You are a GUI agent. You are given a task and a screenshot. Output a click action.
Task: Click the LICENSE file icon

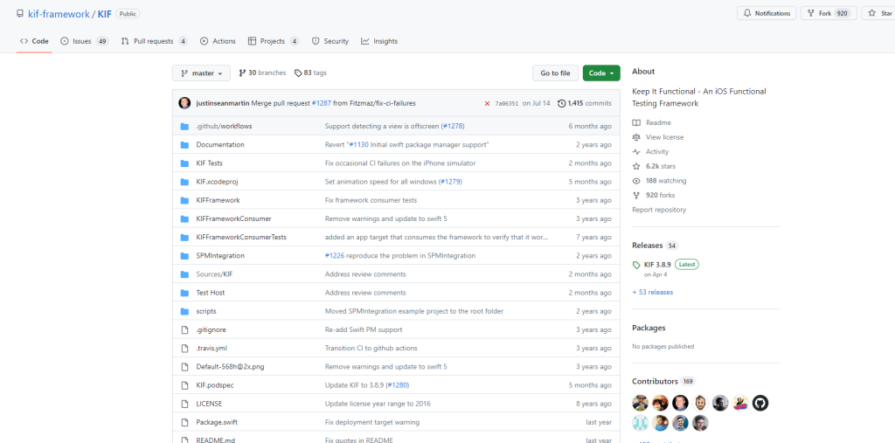point(184,404)
